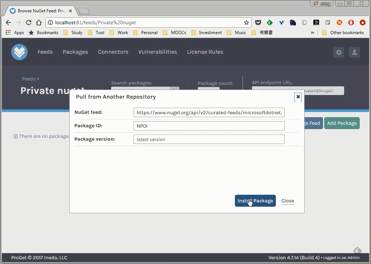Click the 'Version 4.7.14 (Build 4)' footer text

[x=294, y=257]
